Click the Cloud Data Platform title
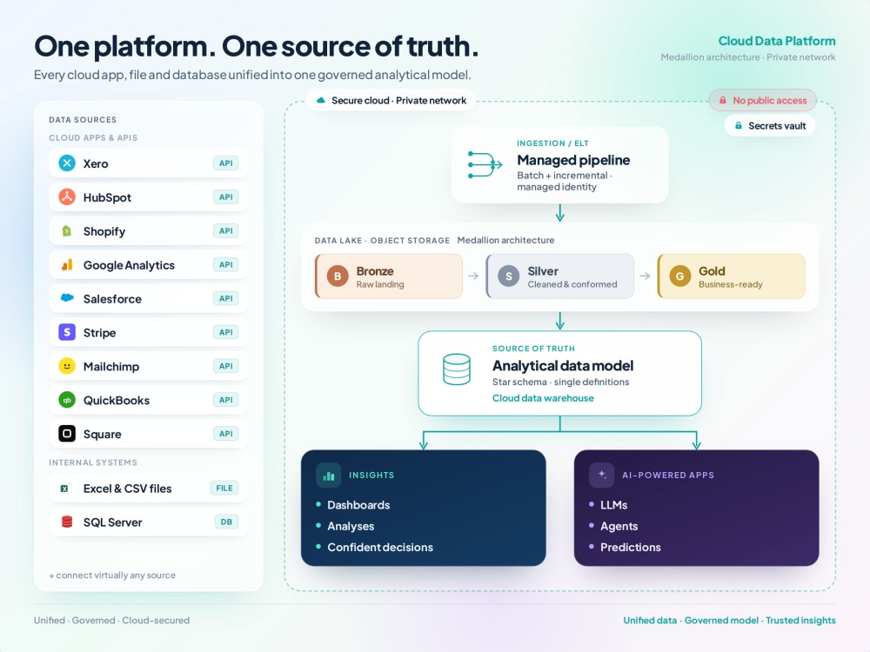The height and width of the screenshot is (652, 870). click(x=777, y=41)
